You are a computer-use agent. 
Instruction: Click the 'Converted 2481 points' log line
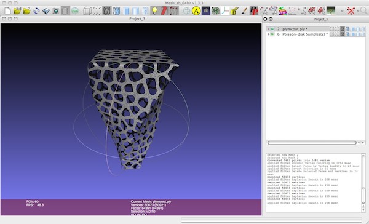click(x=298, y=161)
